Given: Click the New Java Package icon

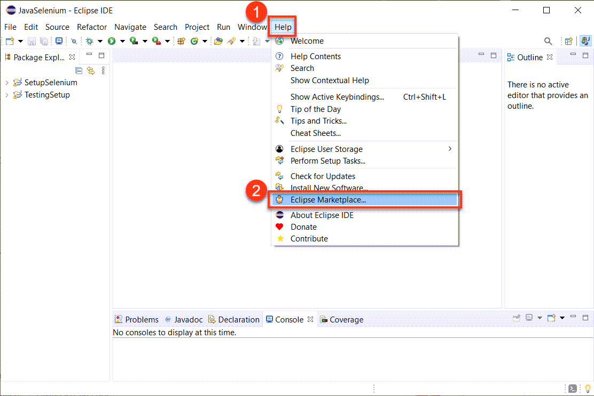Looking at the screenshot, I should 182,41.
